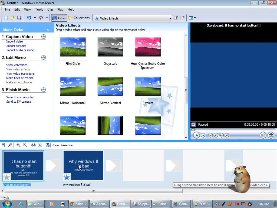Split the clip at the current frame
Image resolution: width=277 pixels, height=208 pixels.
263,135
